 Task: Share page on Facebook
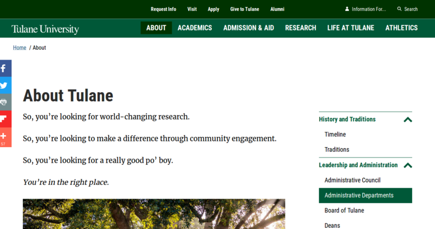point(5,69)
